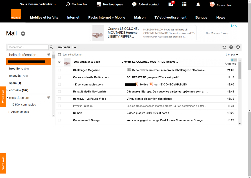Screen dimensions: 251x178
Task: Open Nos boutiques store icon
Action: (x=99, y=4)
